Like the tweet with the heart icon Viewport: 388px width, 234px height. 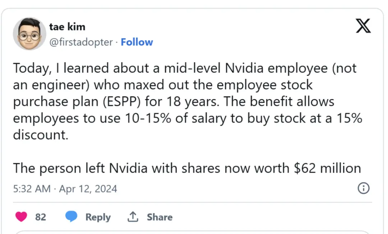tap(21, 217)
